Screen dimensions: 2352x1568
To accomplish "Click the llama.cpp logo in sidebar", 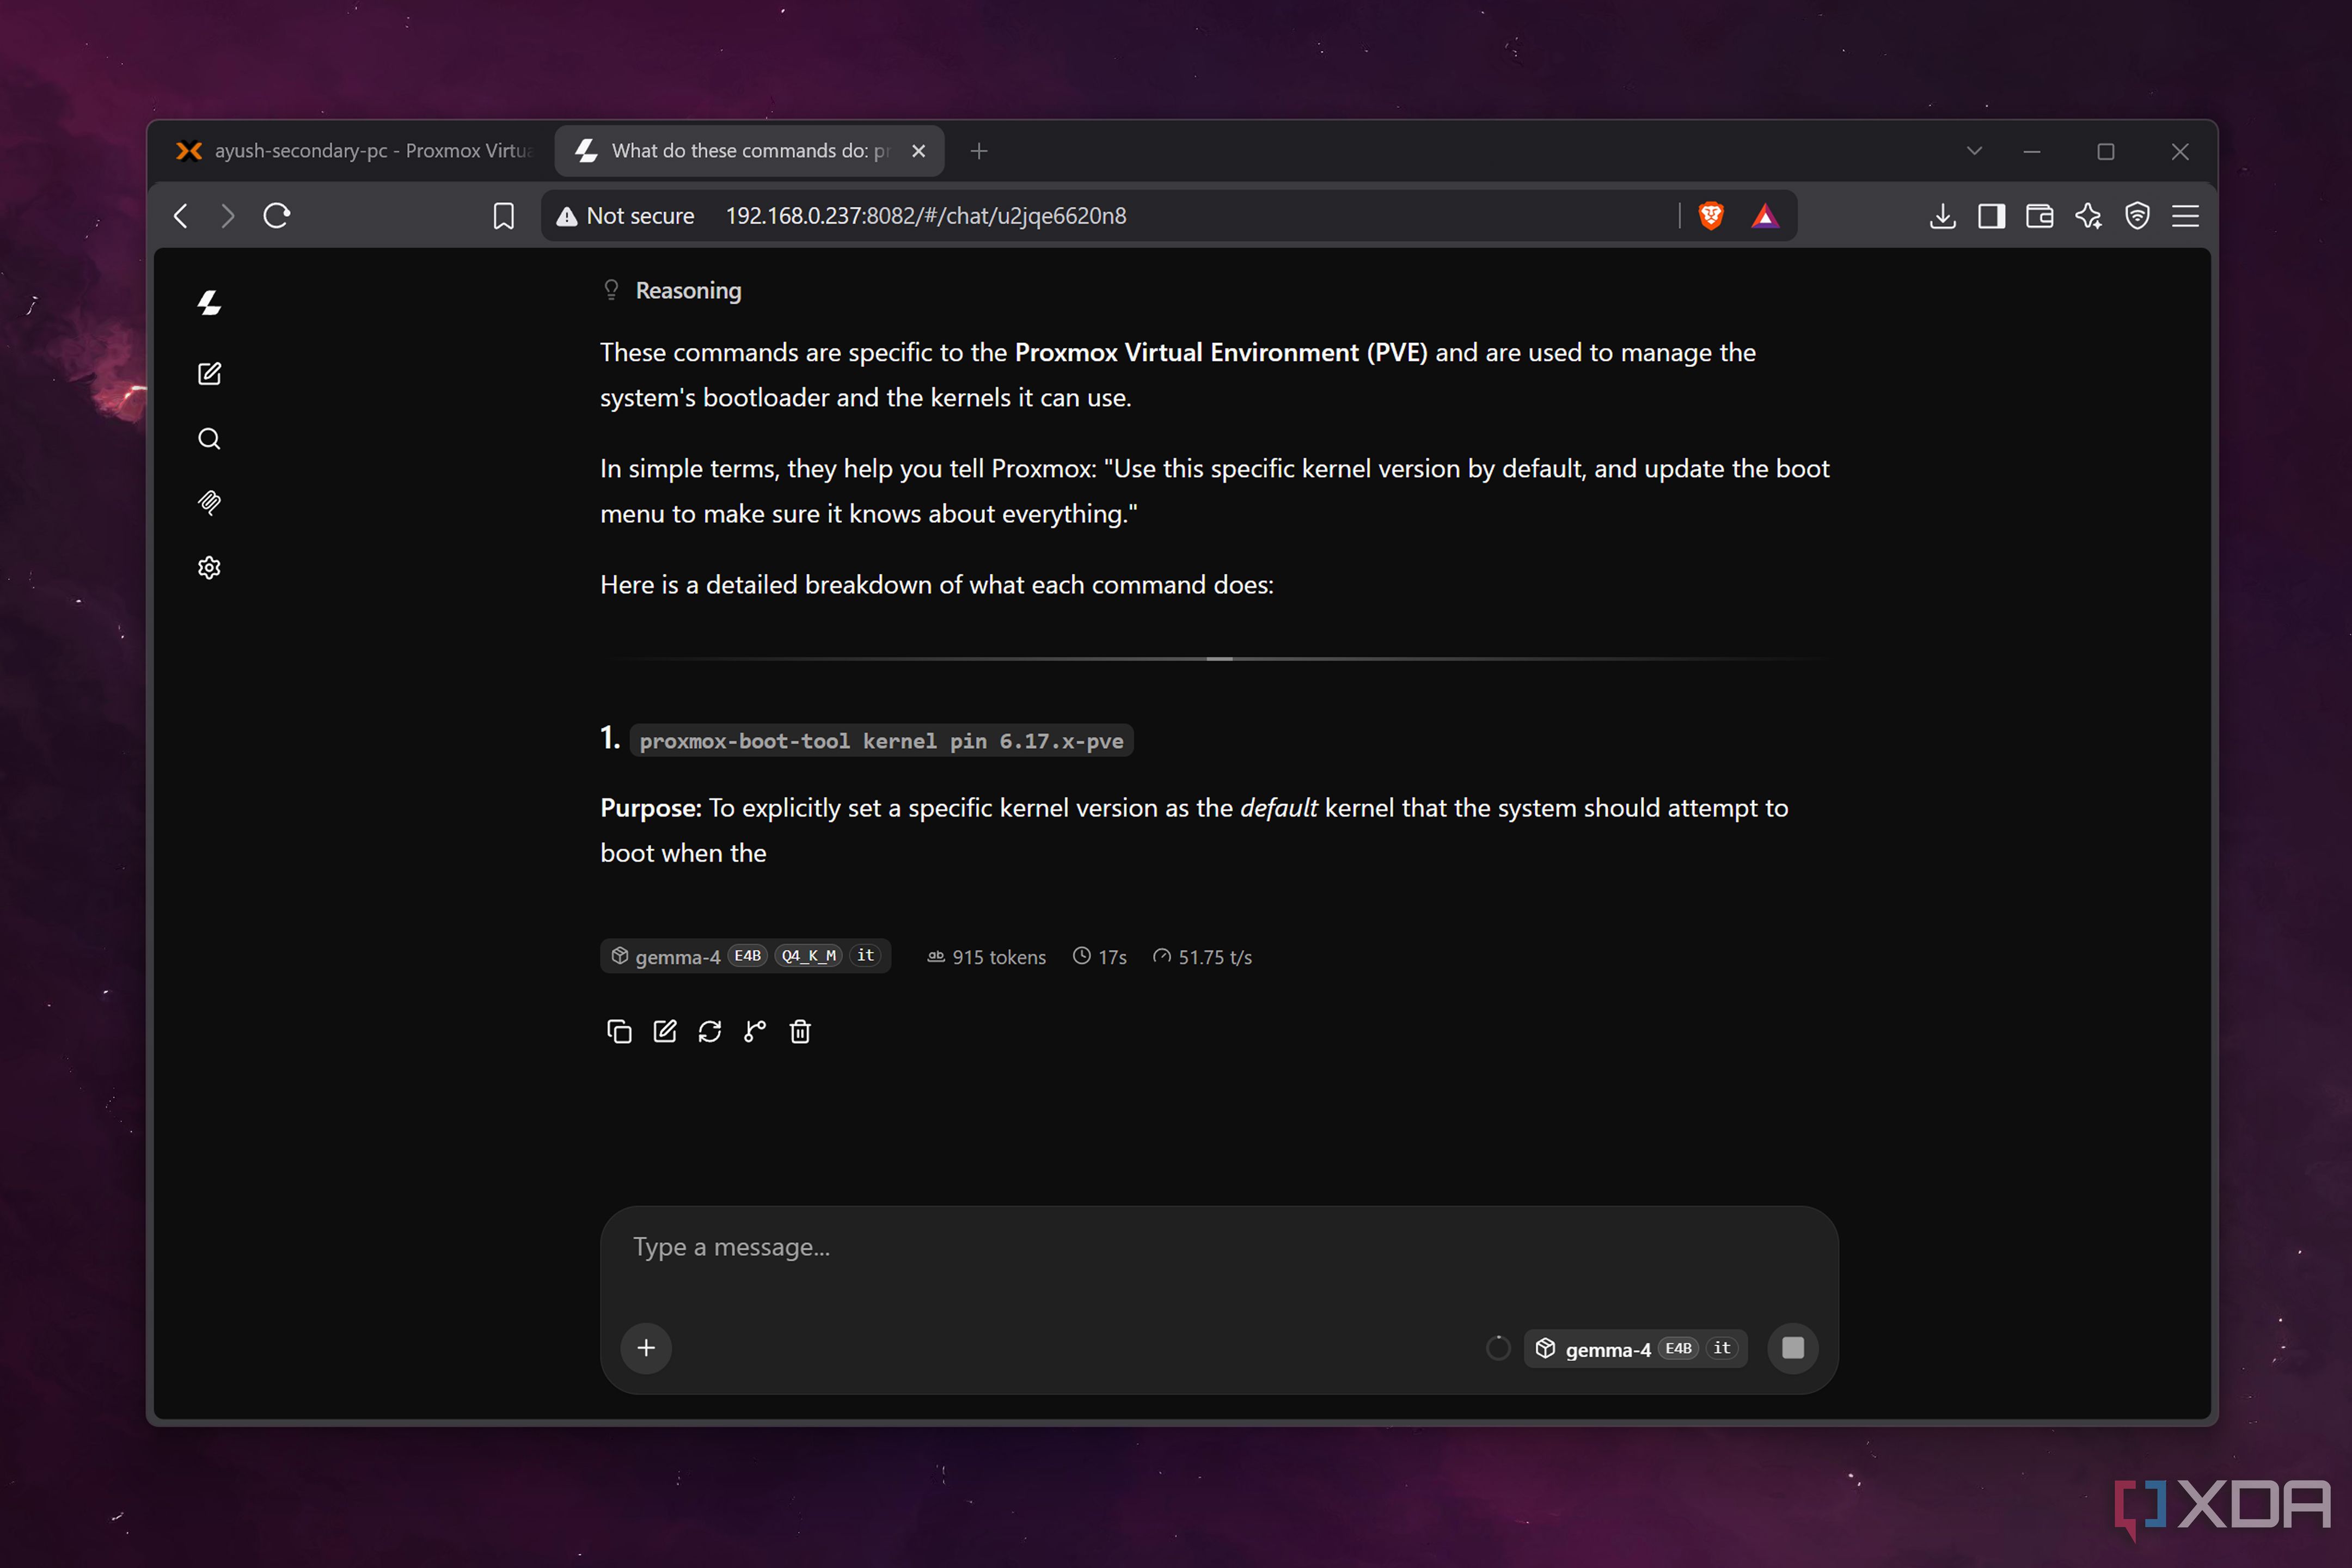I will 209,303.
